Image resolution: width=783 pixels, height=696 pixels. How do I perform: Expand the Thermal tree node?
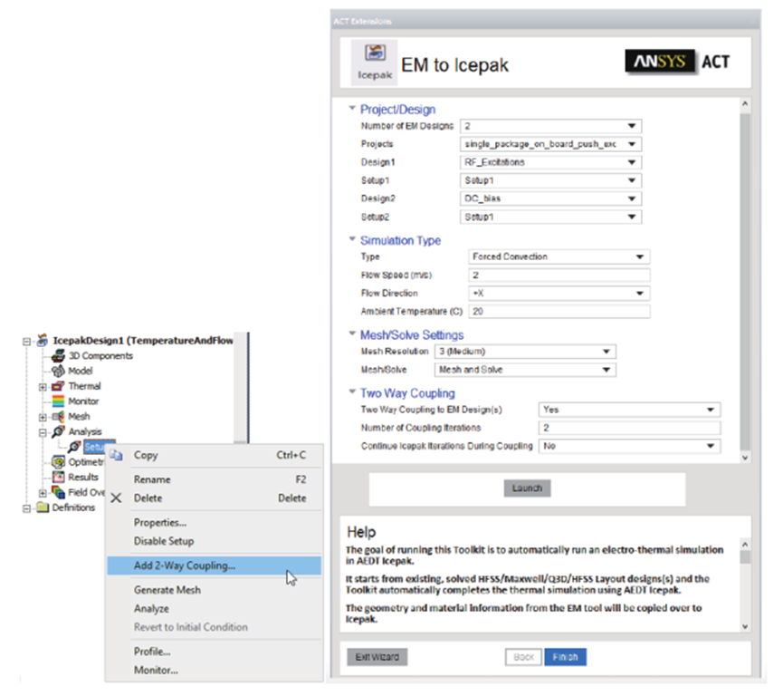pos(43,386)
